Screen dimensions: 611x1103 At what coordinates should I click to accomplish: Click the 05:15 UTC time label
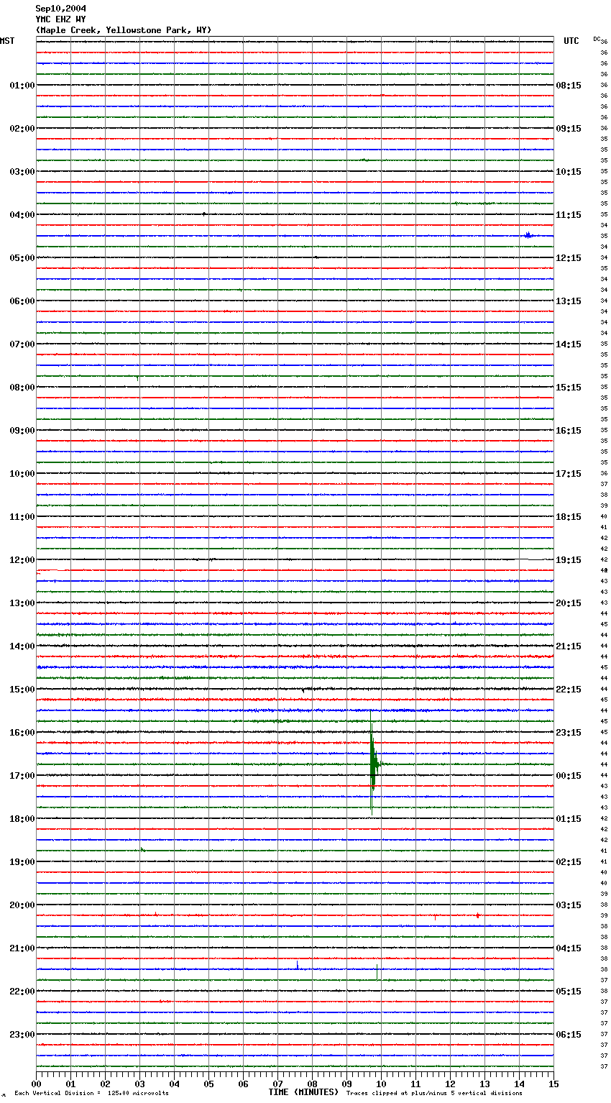coord(569,992)
